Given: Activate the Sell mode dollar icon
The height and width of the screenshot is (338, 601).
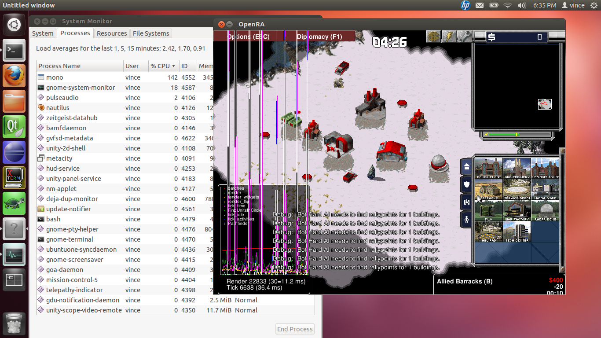Looking at the screenshot, I should (x=433, y=36).
